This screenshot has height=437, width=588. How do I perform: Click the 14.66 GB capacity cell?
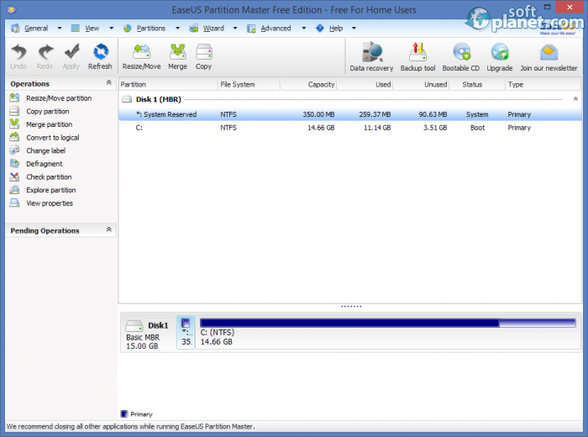pyautogui.click(x=321, y=128)
